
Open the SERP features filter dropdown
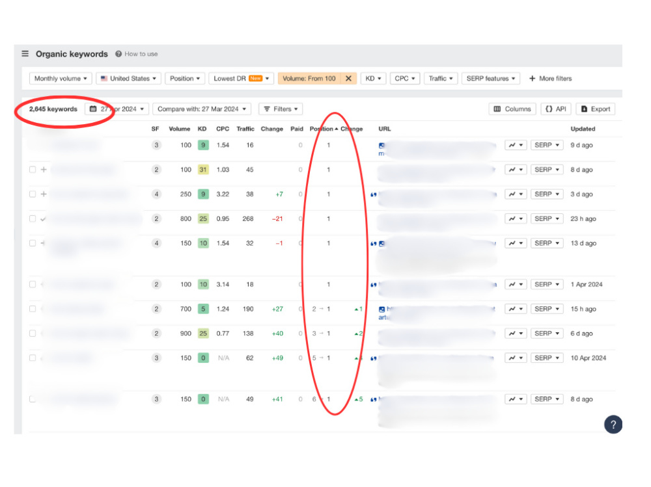(491, 79)
